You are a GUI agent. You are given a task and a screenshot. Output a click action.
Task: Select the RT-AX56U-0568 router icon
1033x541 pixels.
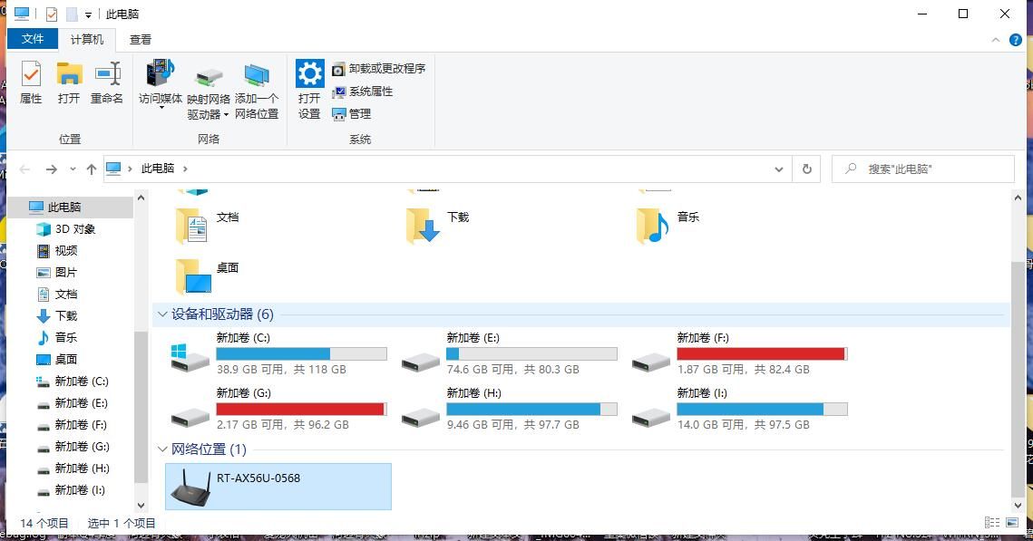190,488
